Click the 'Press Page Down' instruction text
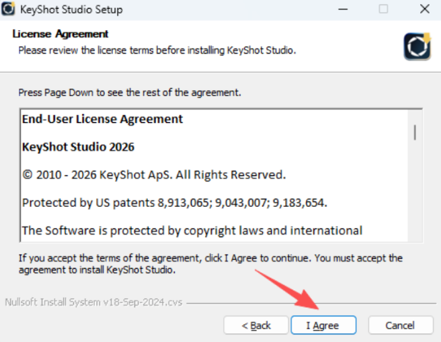This screenshot has height=342, width=441. coord(129,91)
